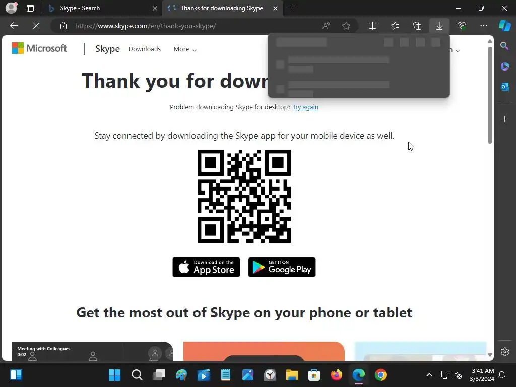This screenshot has width=516, height=387.
Task: Open Edge Settings and more menu
Action: point(483,26)
